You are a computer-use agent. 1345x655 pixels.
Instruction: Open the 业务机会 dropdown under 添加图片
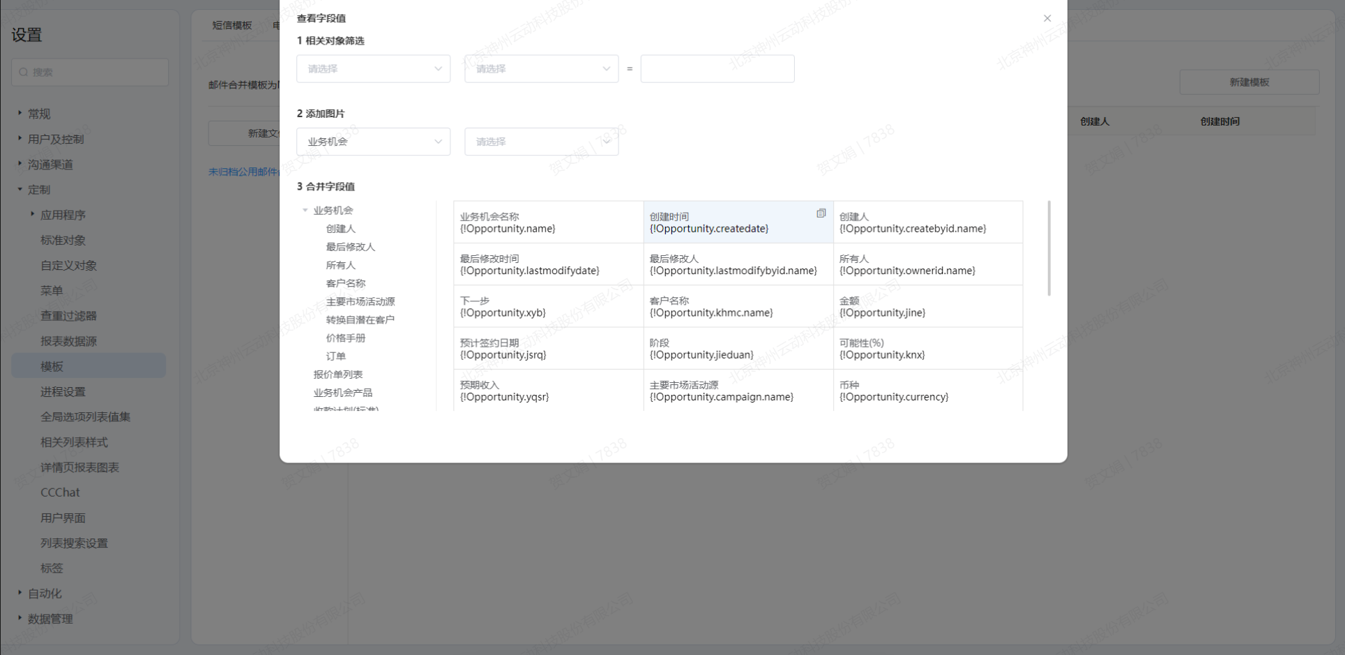point(373,142)
